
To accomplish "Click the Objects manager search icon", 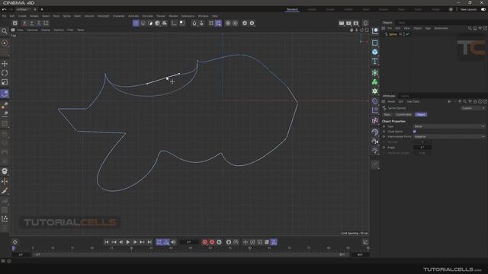I will [470, 28].
